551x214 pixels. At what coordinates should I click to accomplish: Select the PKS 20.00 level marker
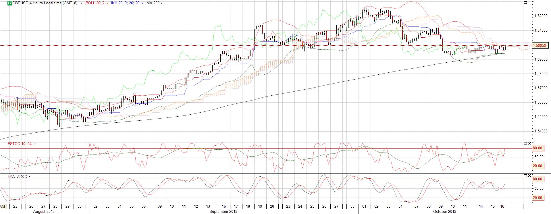537,198
